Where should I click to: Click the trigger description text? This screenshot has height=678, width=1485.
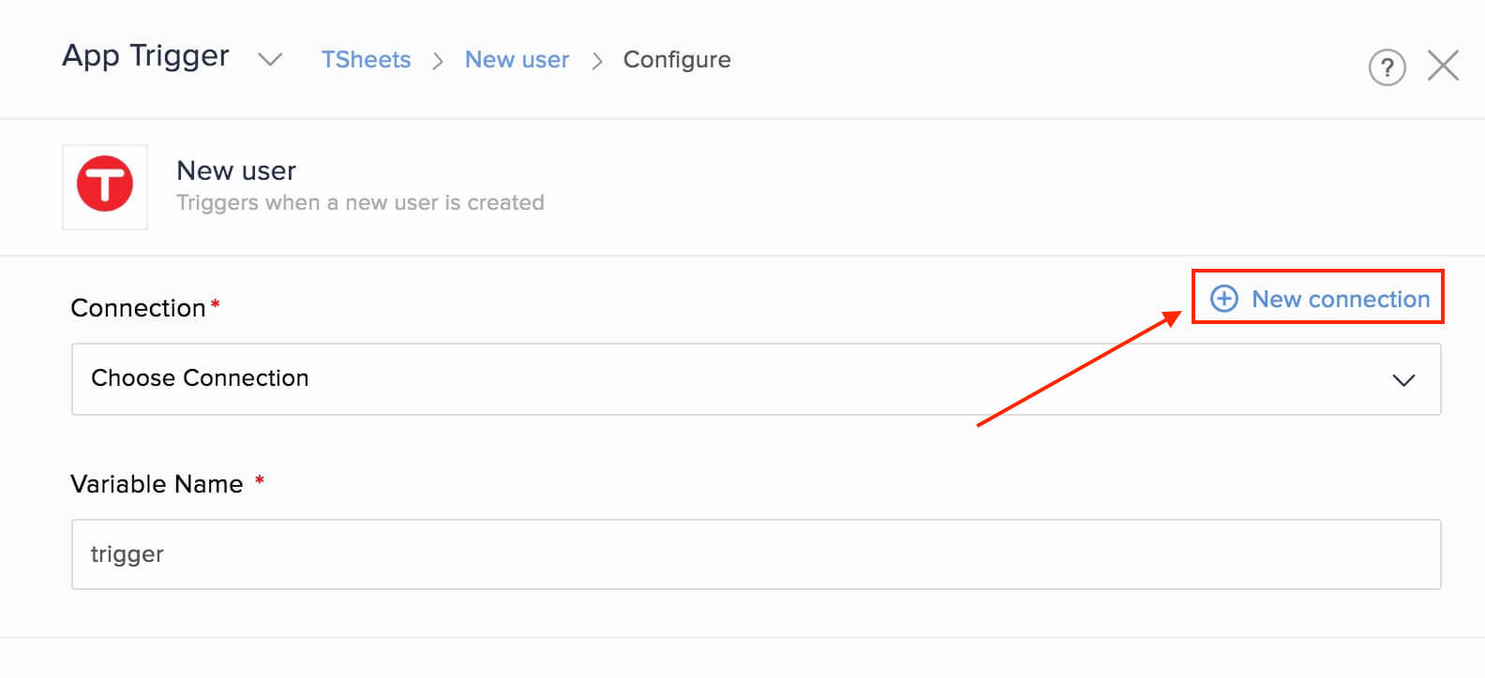pos(360,203)
